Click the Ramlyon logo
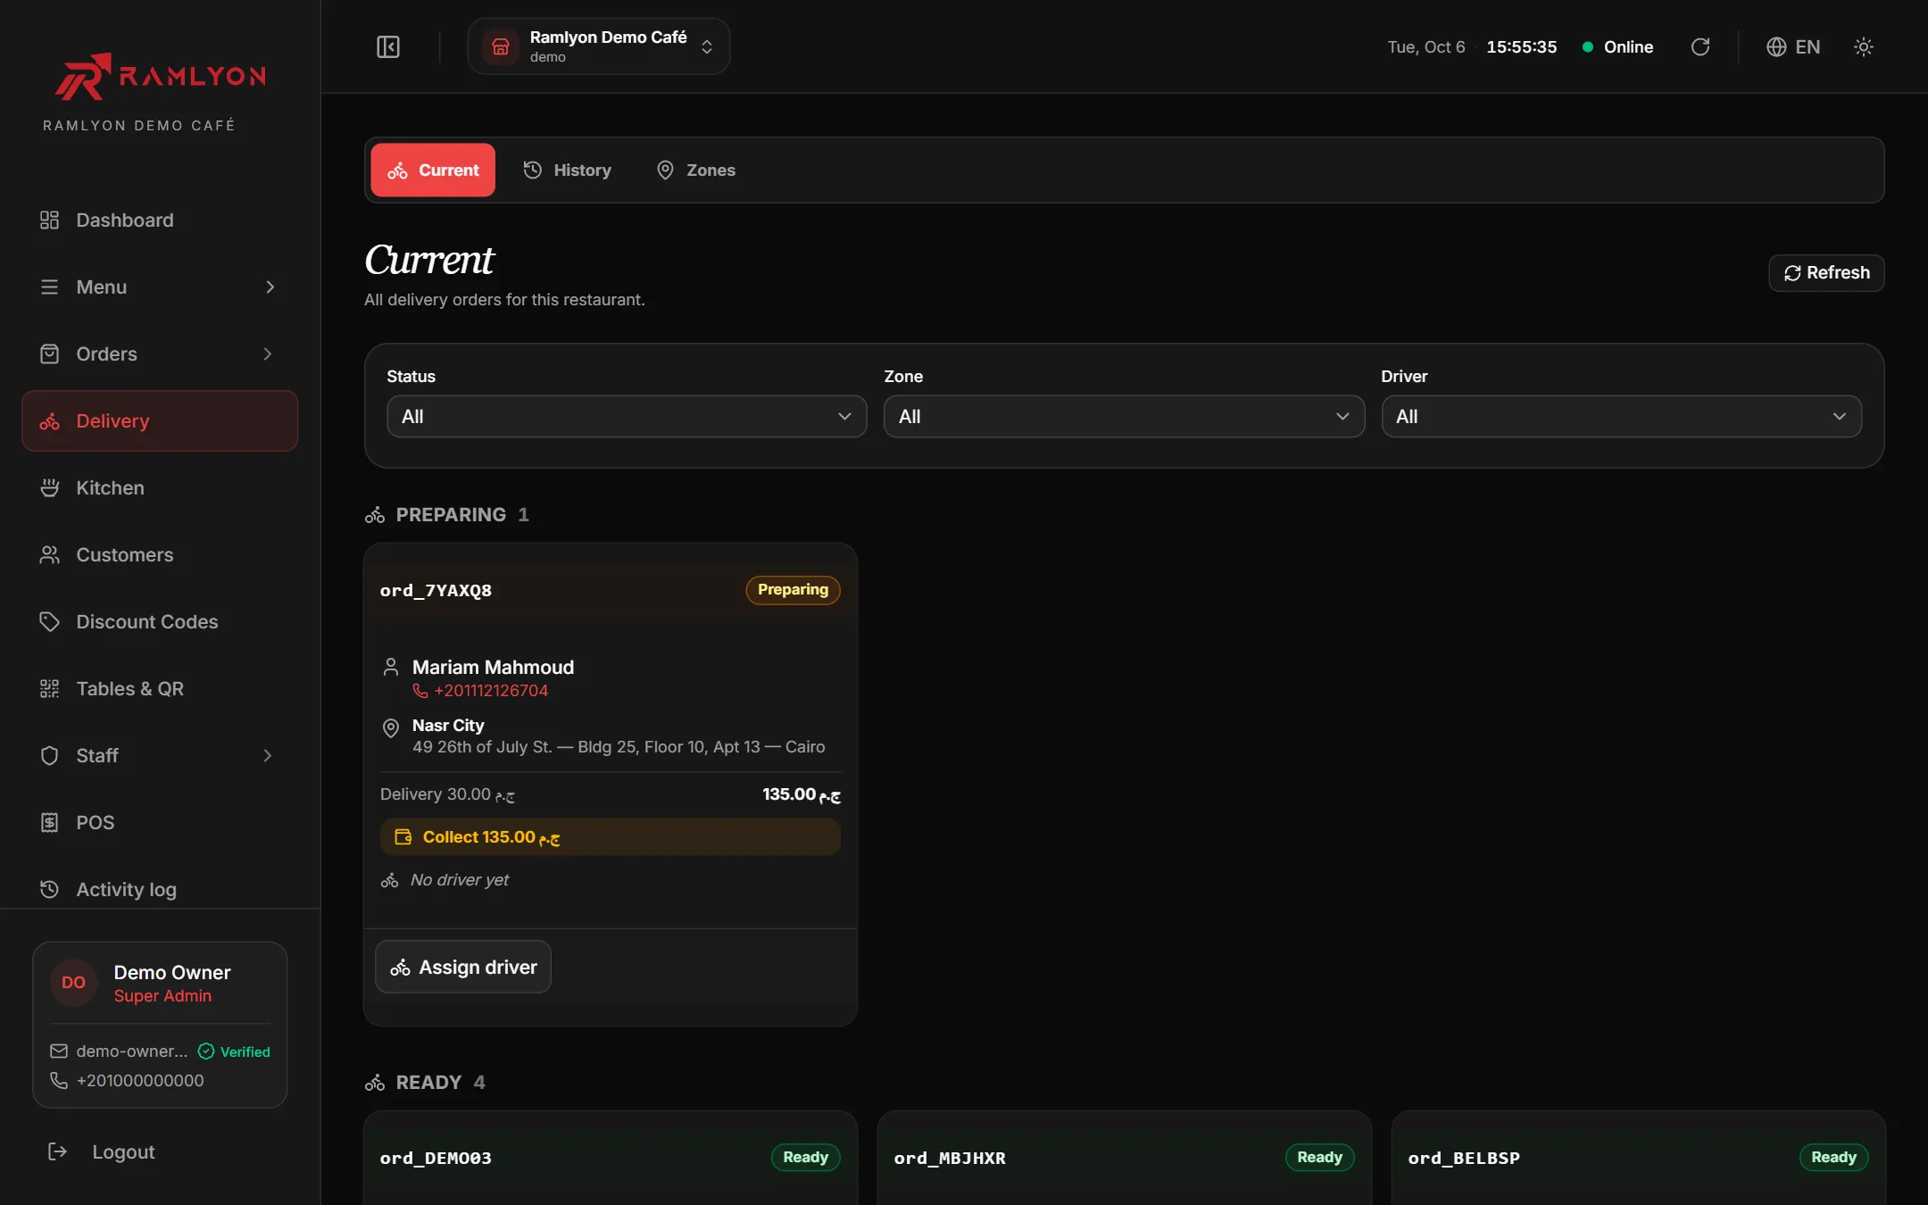1928x1205 pixels. [161, 77]
